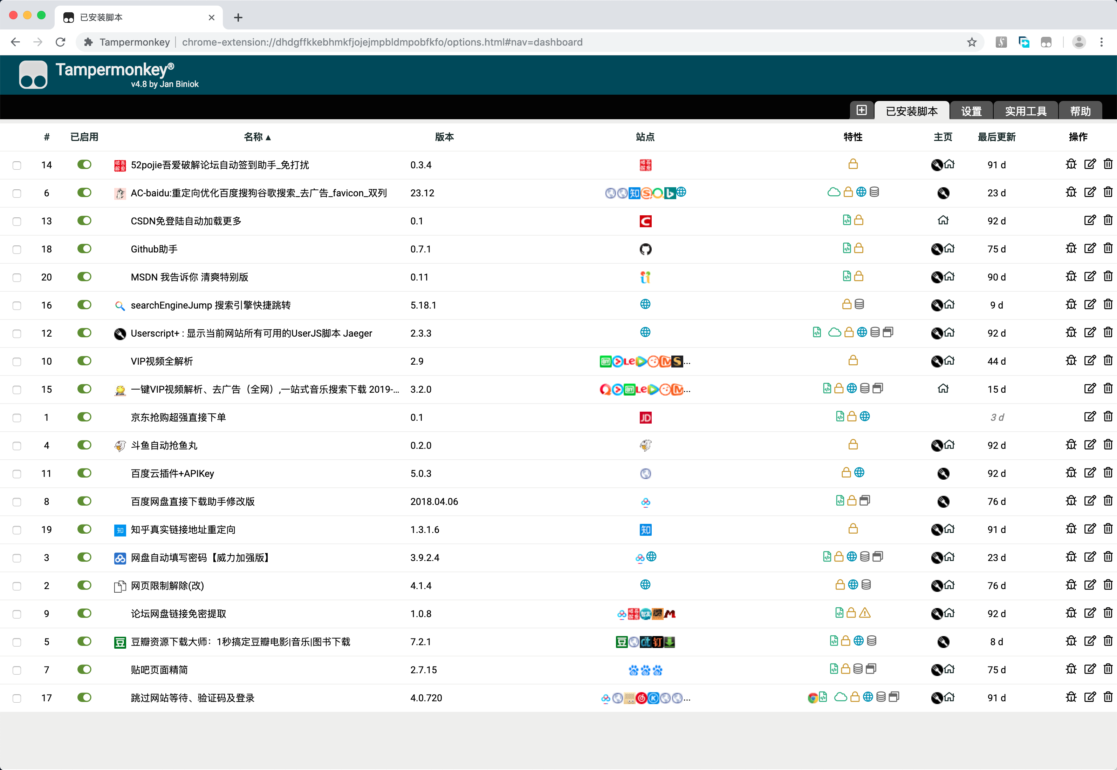Select the 跳过网站等待 row checkbox

17,698
